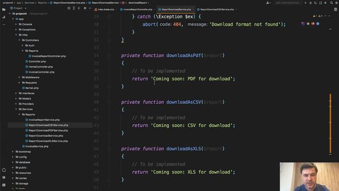Place cursor in 'Coming soon: PDF for download' string
This screenshot has height=191, width=339.
[192, 79]
